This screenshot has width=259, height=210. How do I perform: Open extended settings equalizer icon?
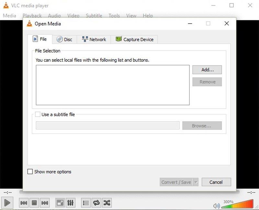[70, 203]
